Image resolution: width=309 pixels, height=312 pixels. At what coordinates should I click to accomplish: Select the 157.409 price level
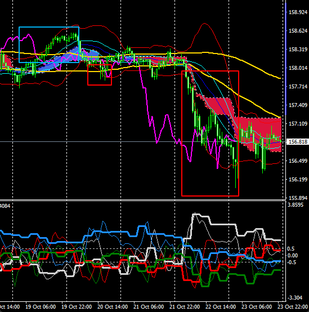point(298,105)
